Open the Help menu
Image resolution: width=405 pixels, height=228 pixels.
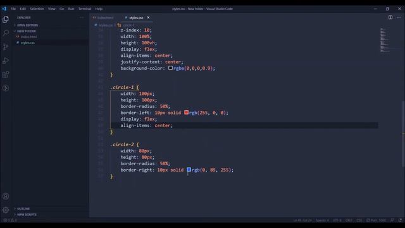click(99, 9)
